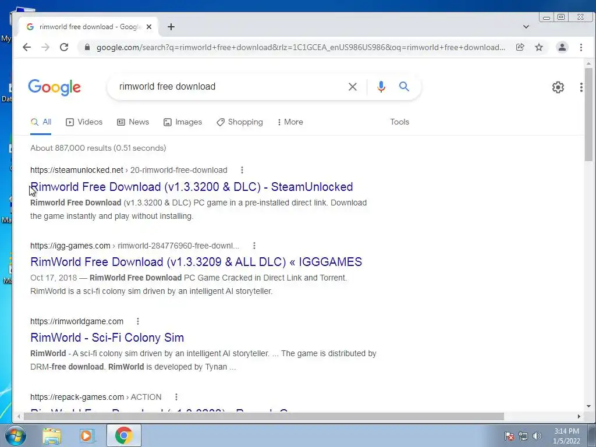Screen dimensions: 596x447
Task: Focus the Chrome address bar
Action: 300,47
